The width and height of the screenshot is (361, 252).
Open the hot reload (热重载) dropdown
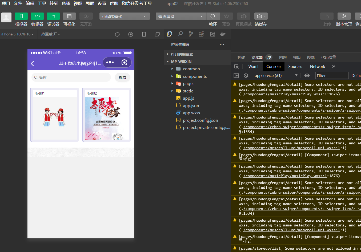pyautogui.click(x=50, y=34)
